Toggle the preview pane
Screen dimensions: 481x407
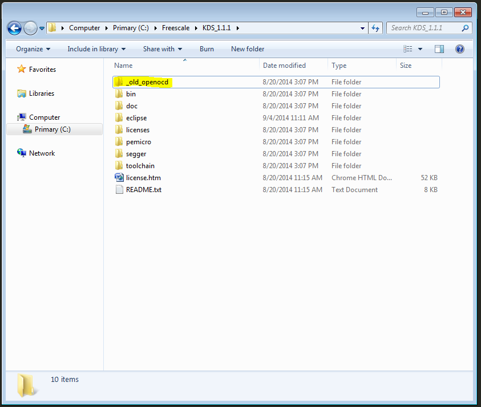439,49
